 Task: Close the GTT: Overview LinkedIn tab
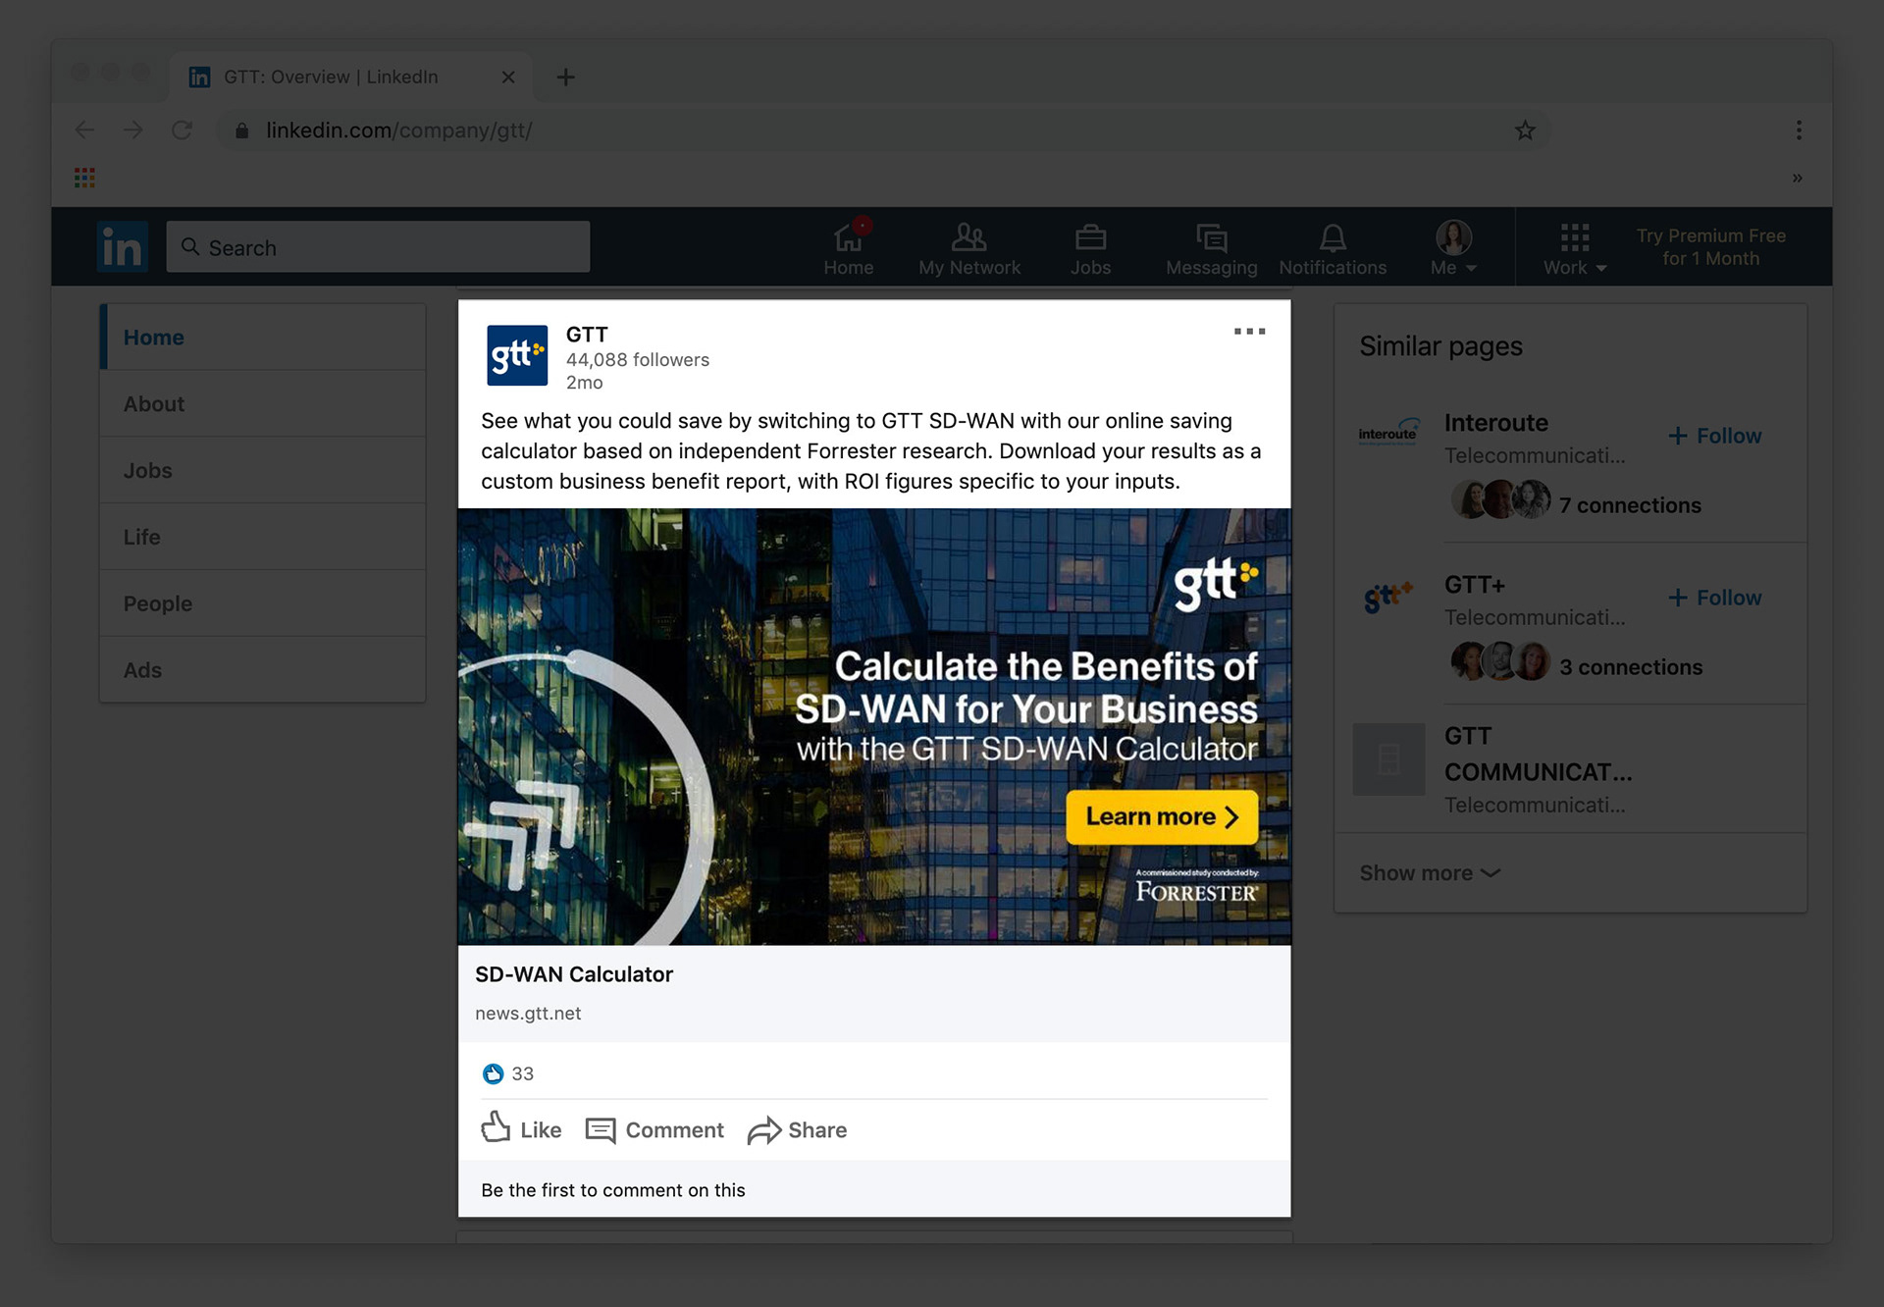coord(508,77)
